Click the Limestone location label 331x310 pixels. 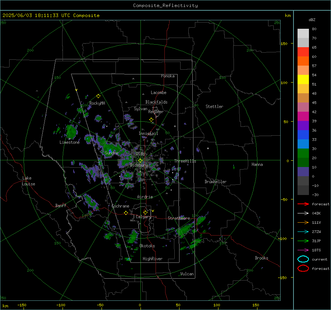(70, 142)
